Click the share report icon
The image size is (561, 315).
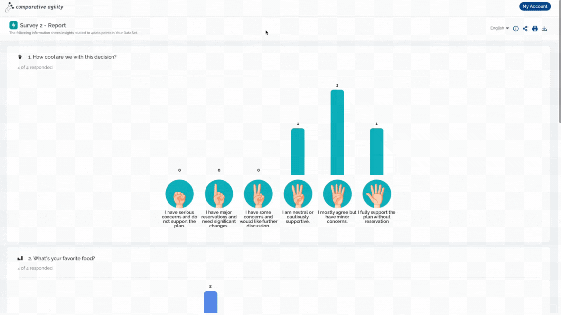pyautogui.click(x=525, y=29)
